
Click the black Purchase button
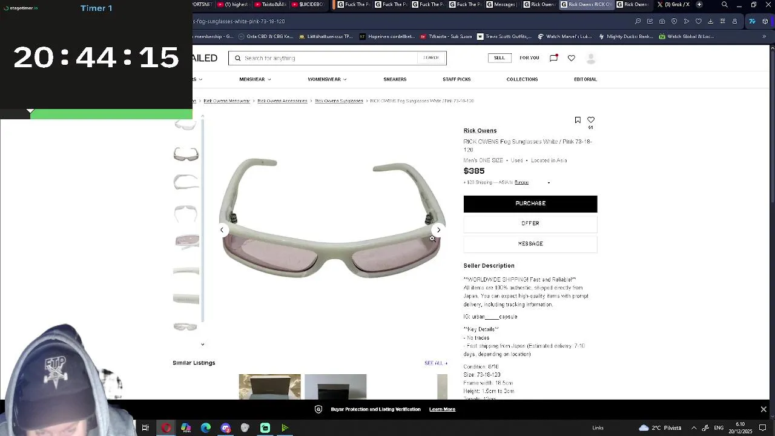[530, 203]
